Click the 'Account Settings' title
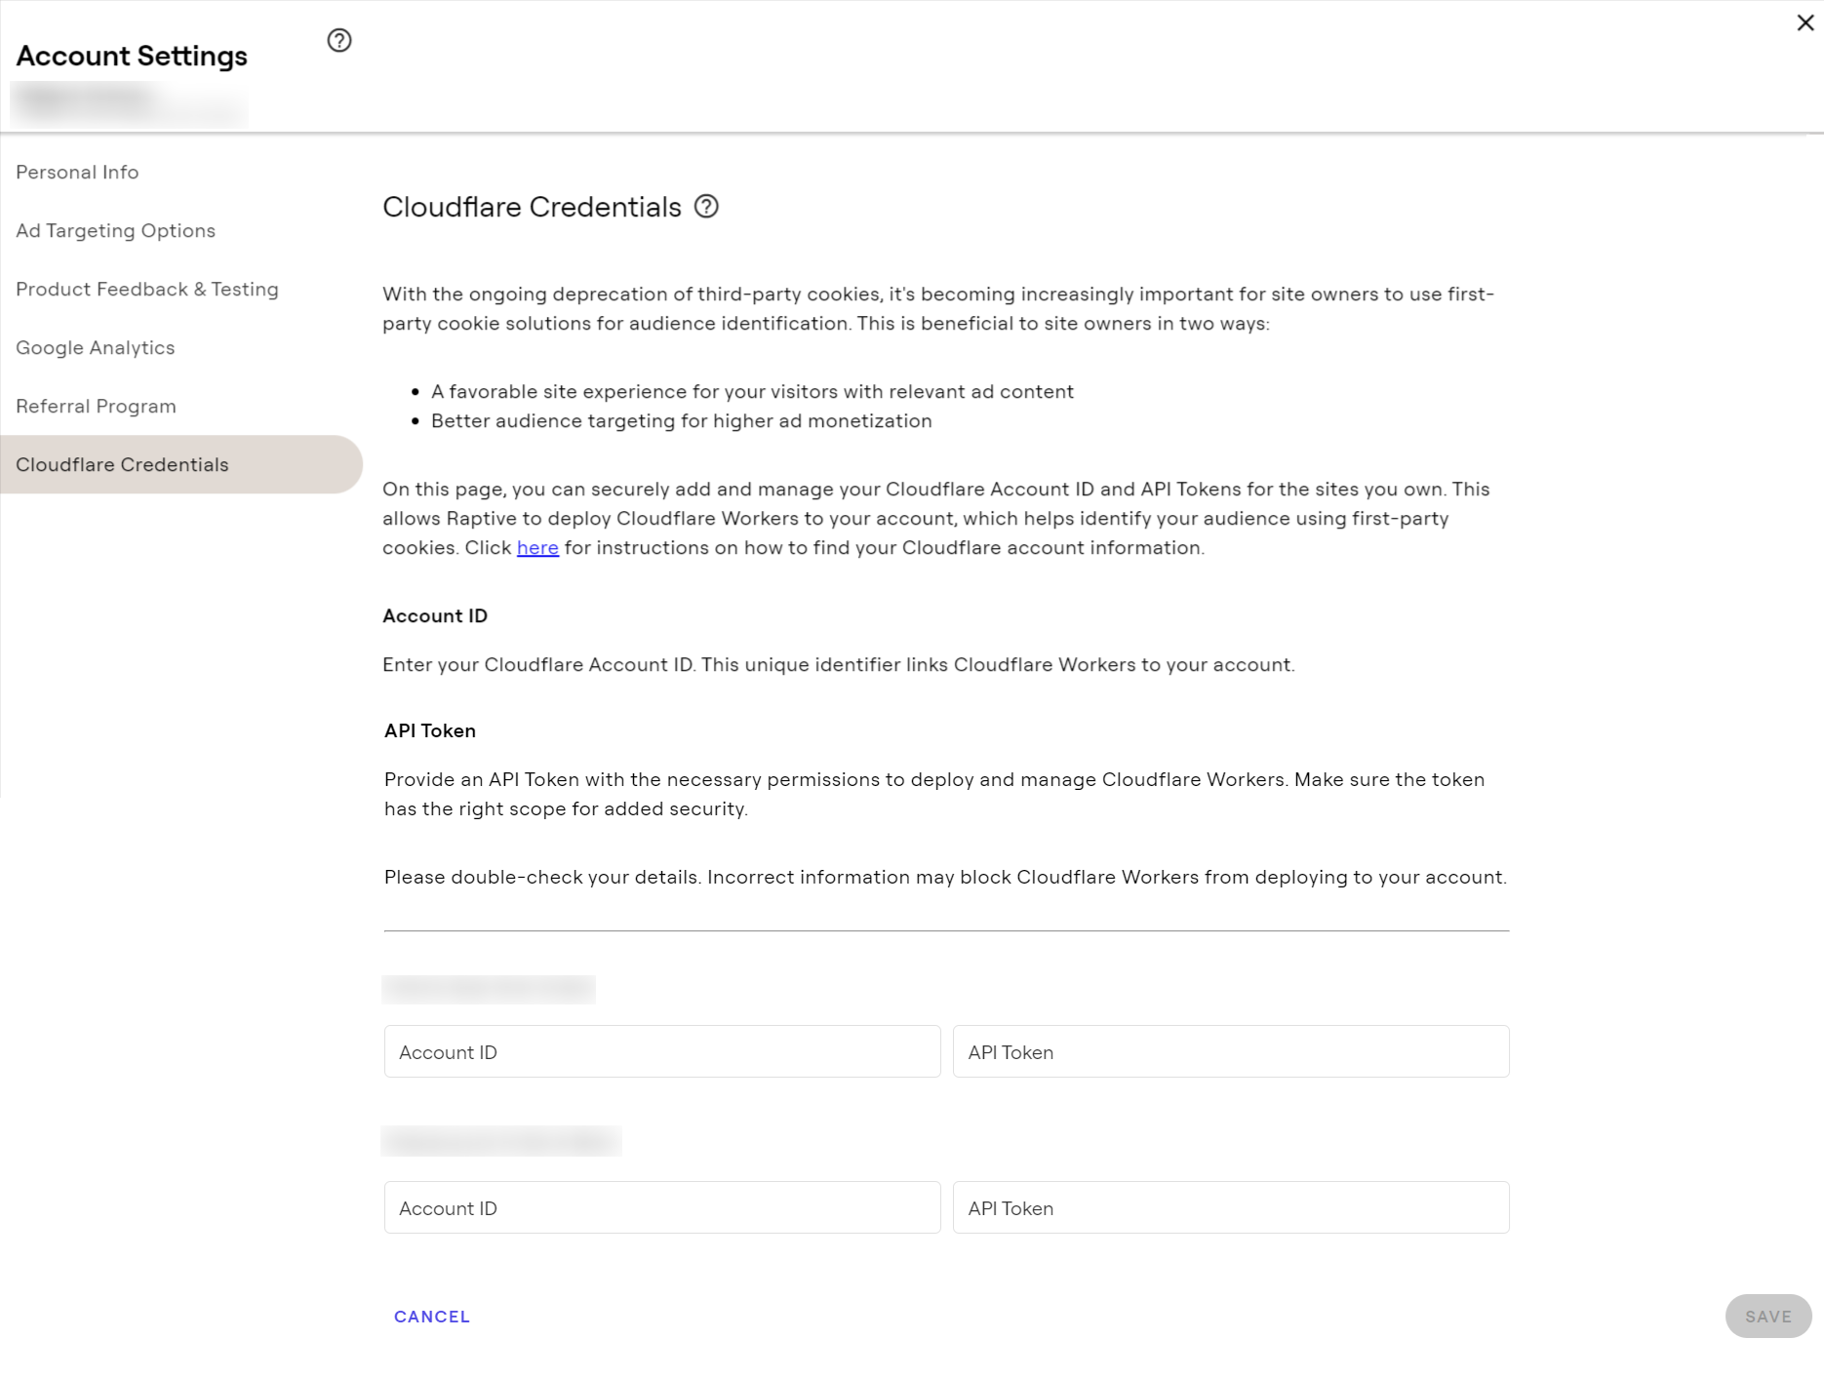1824x1378 pixels. coord(132,56)
